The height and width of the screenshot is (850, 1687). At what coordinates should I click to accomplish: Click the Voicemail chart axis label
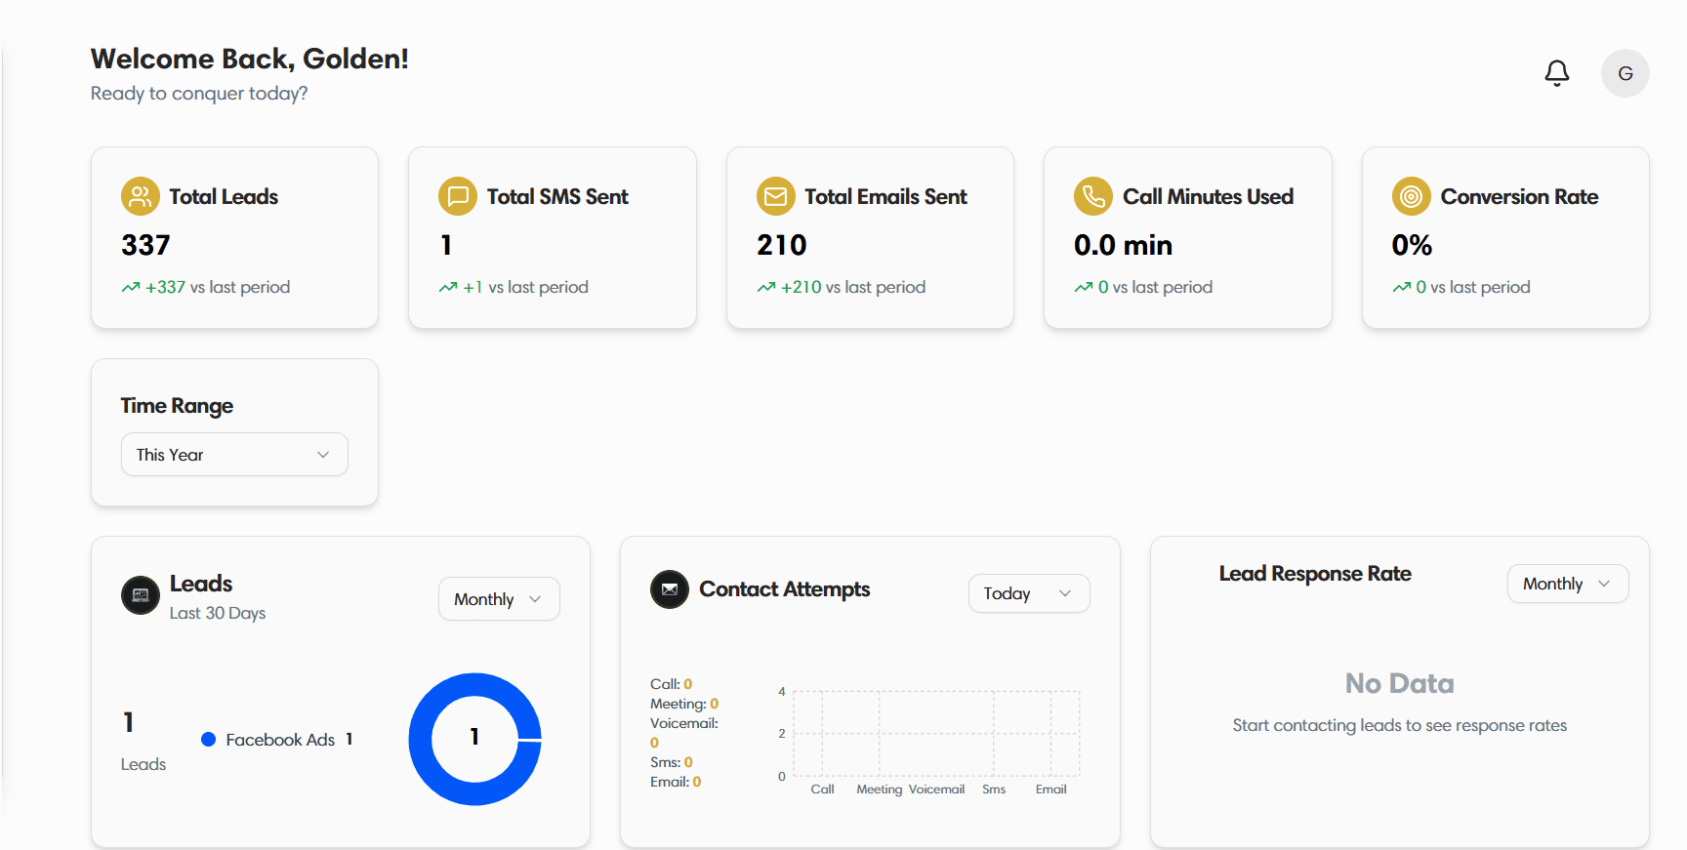point(936,789)
